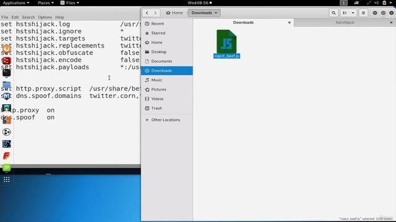Open the Applications menu in top bar

16,2
